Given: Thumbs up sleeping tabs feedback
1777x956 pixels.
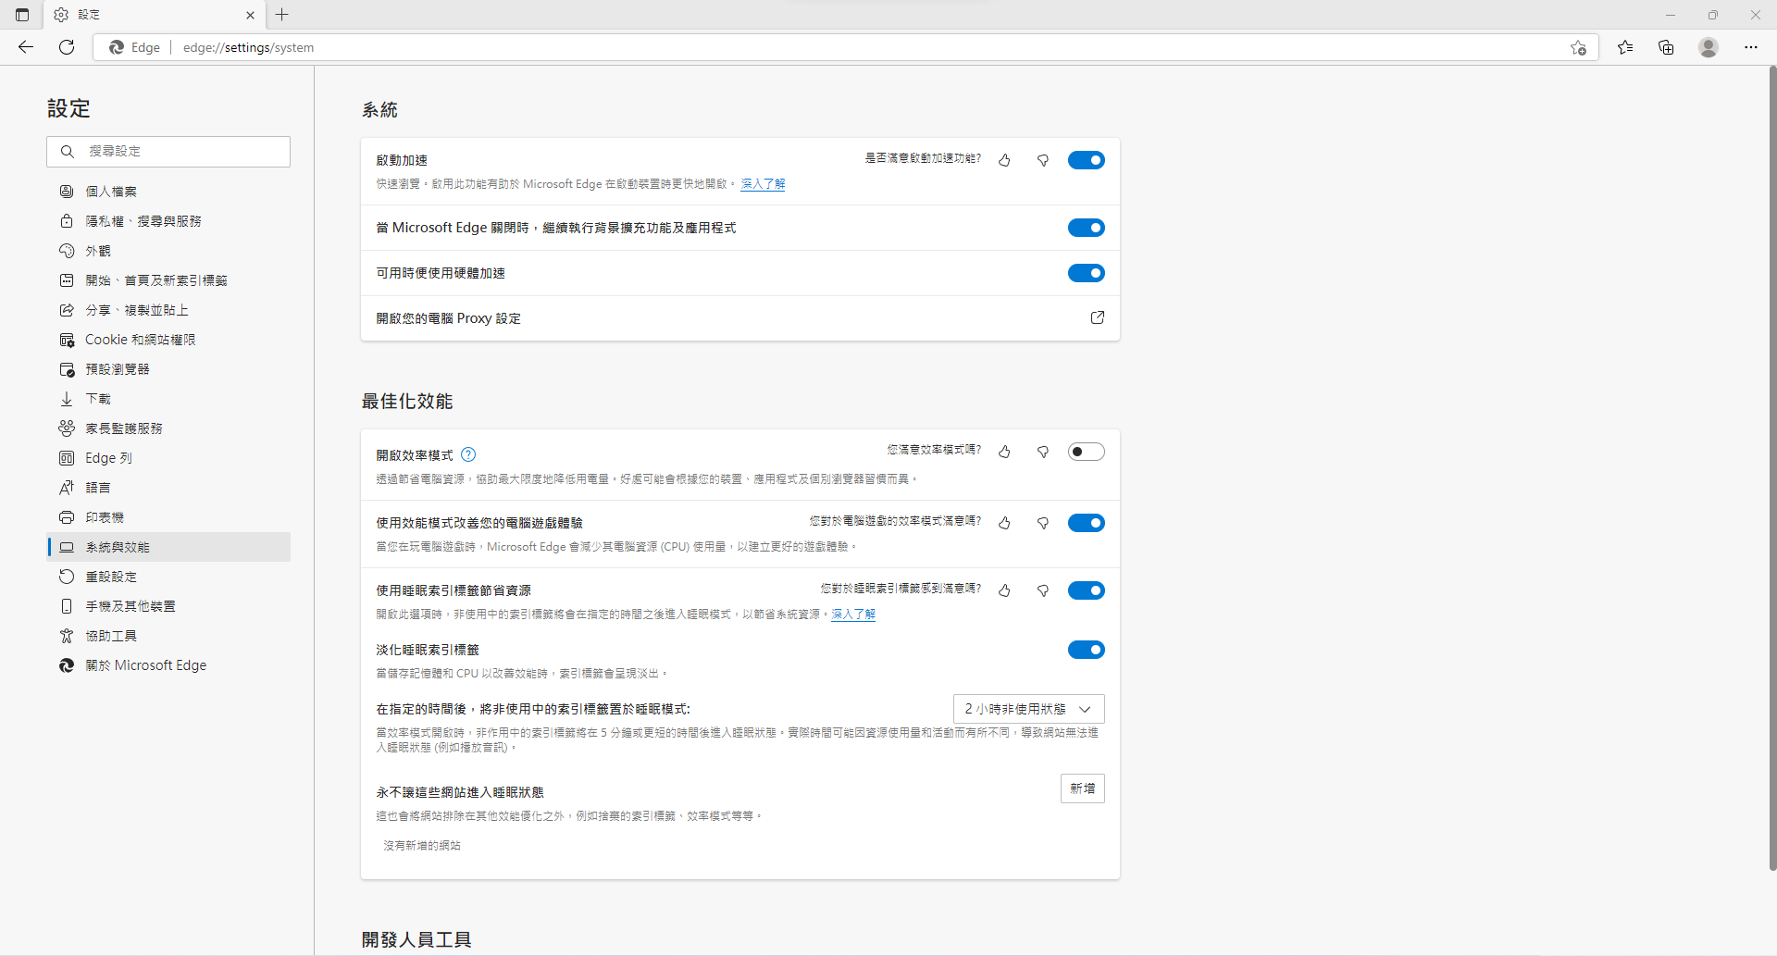Looking at the screenshot, I should point(1004,590).
